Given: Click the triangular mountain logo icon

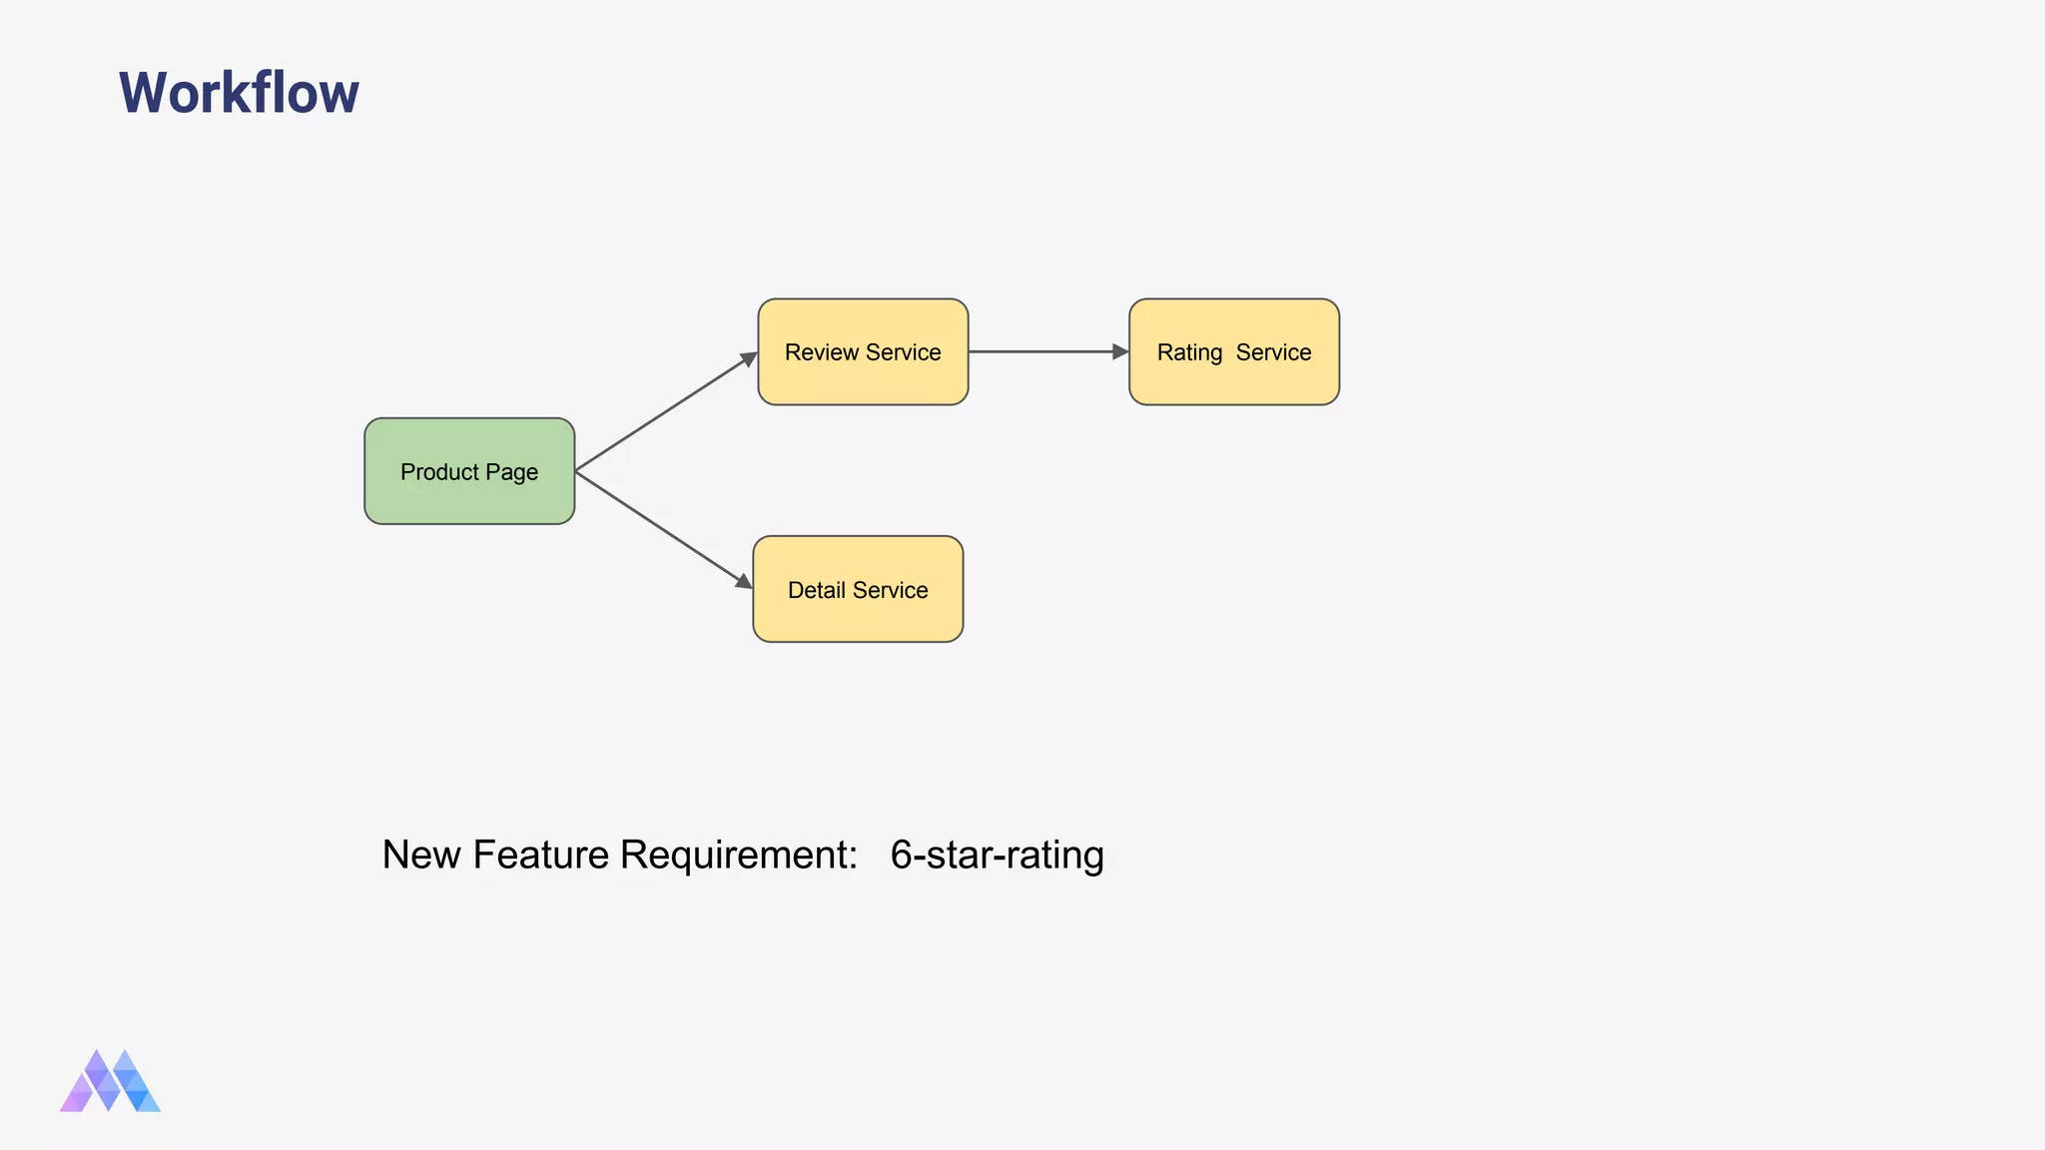Looking at the screenshot, I should (110, 1081).
